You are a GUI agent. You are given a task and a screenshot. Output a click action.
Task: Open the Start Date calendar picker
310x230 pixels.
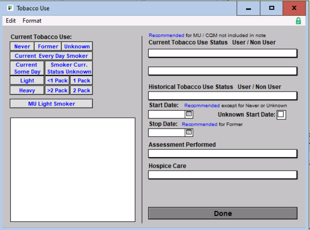click(x=189, y=114)
